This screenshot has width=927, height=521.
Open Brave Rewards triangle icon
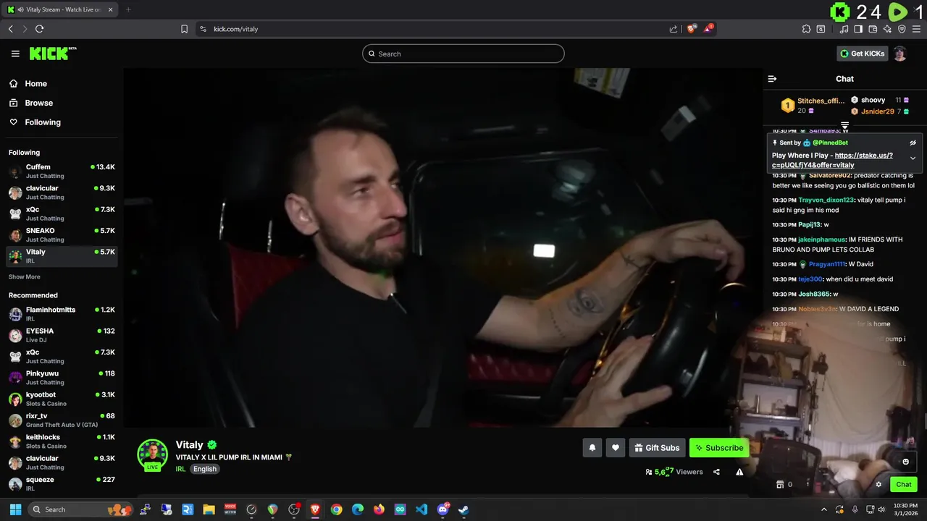(708, 29)
